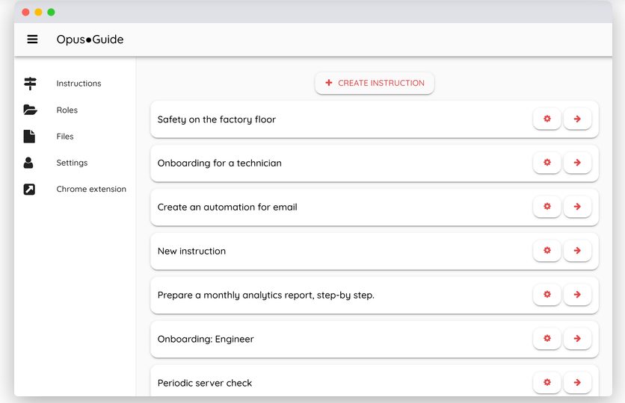Click the Chrome extension arrow icon
The height and width of the screenshot is (403, 625).
coord(29,190)
